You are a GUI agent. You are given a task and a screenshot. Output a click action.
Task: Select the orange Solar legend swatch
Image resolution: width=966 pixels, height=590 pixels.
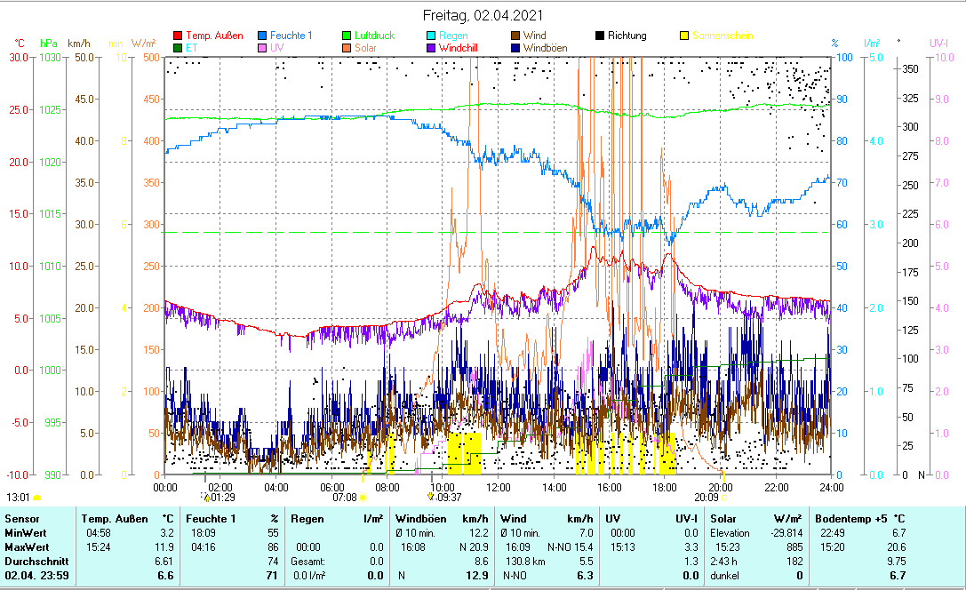(x=347, y=48)
